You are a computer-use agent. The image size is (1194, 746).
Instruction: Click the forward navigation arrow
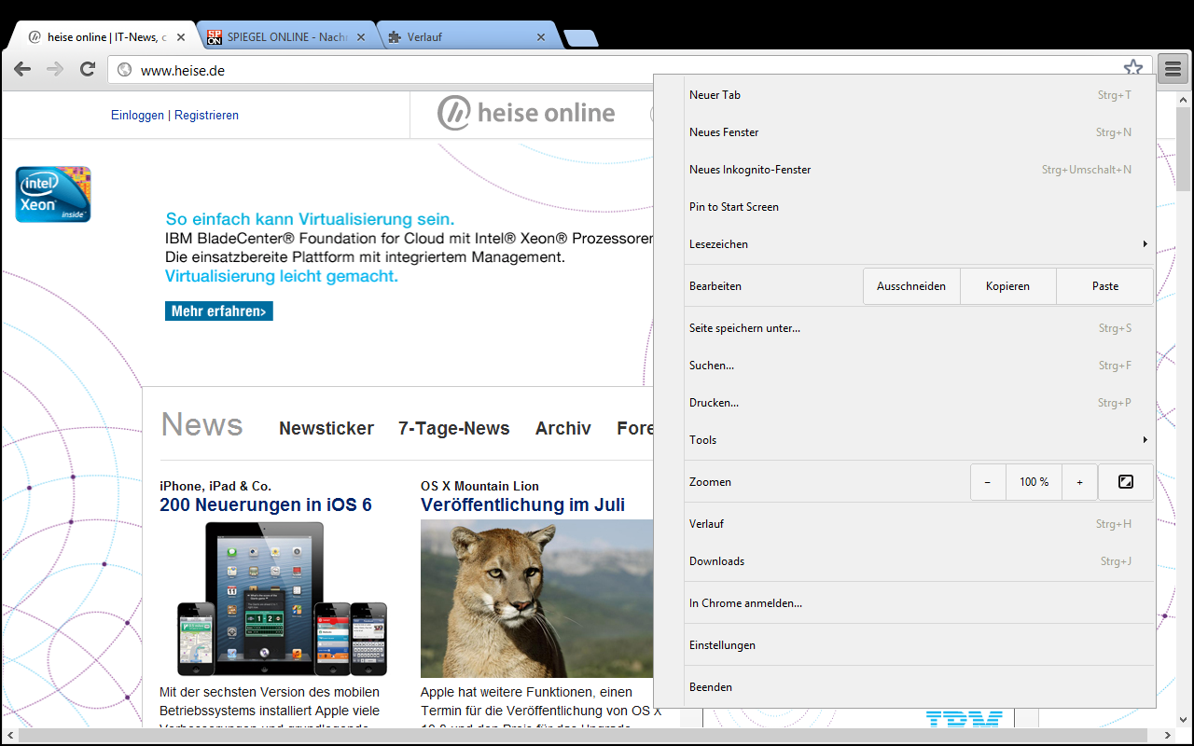[x=55, y=69]
